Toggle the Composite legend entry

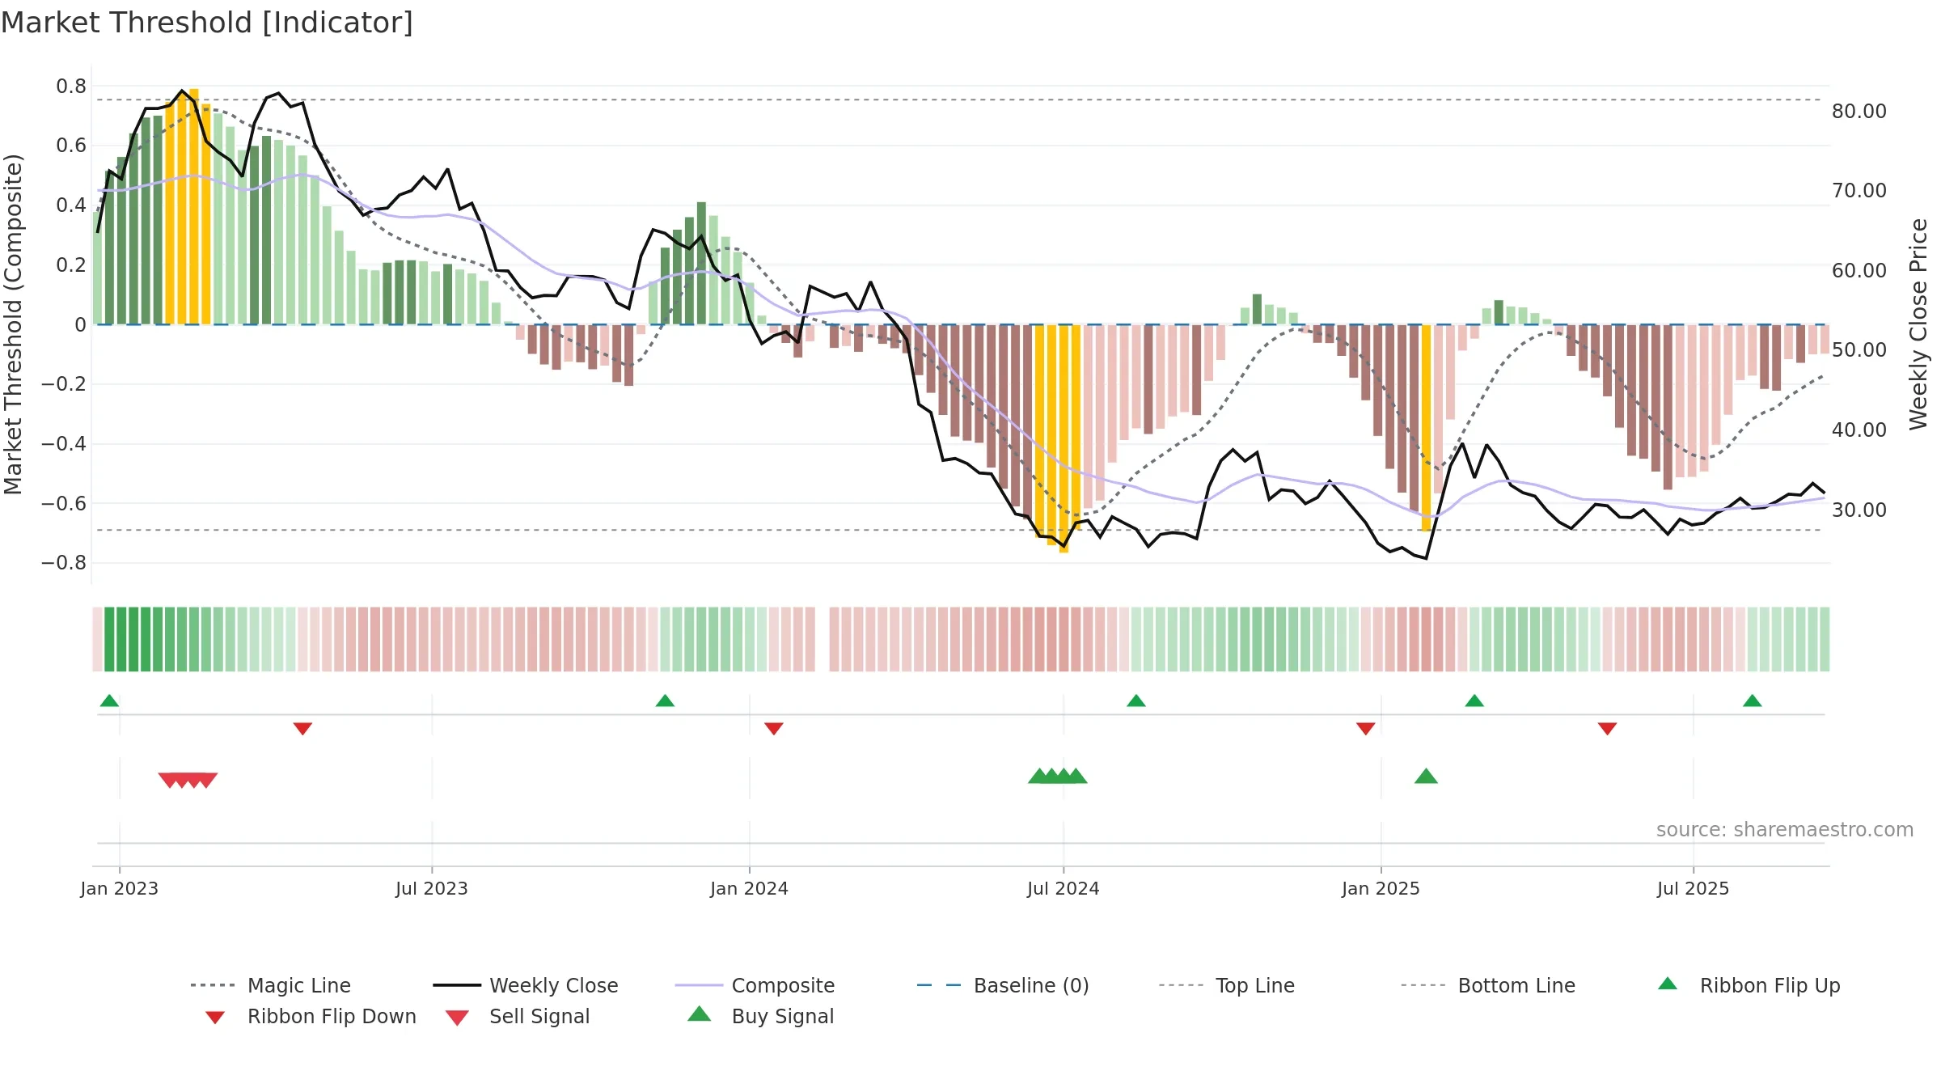click(x=755, y=985)
